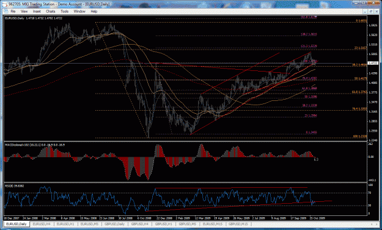
Task: Switch to the EURUSD,M5 chart tab
Action: point(89,224)
